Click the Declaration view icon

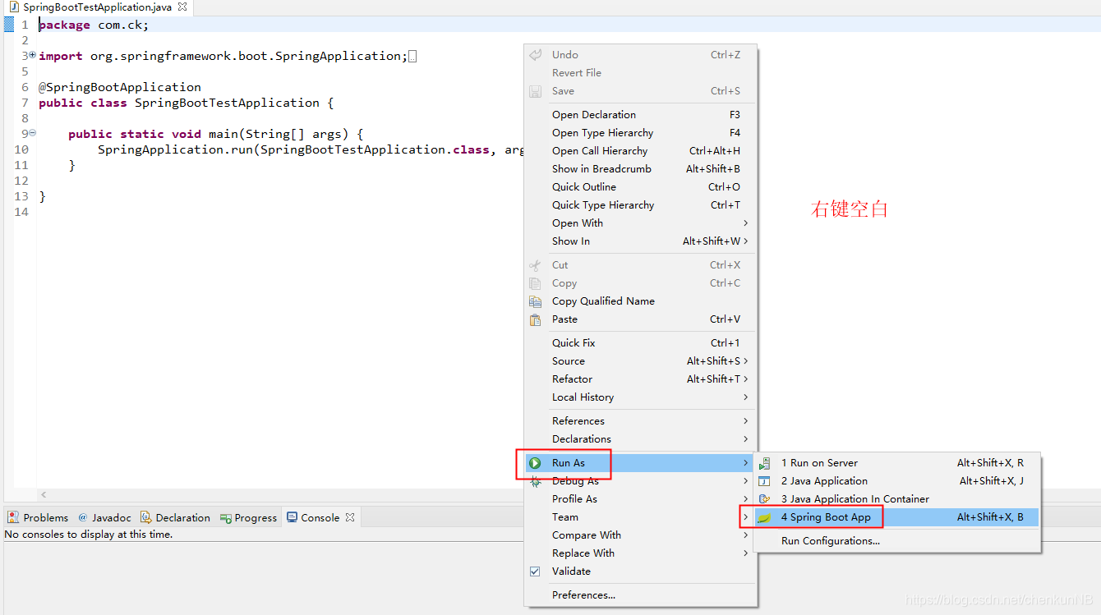click(146, 517)
